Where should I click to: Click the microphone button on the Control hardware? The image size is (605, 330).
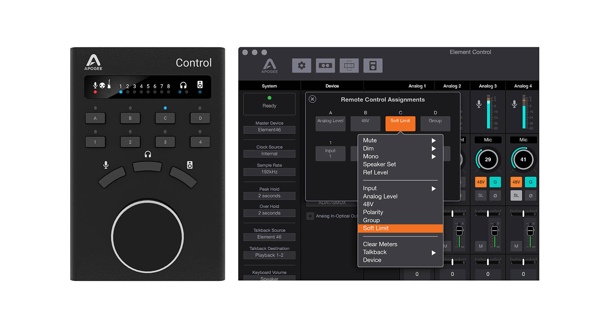point(112,177)
